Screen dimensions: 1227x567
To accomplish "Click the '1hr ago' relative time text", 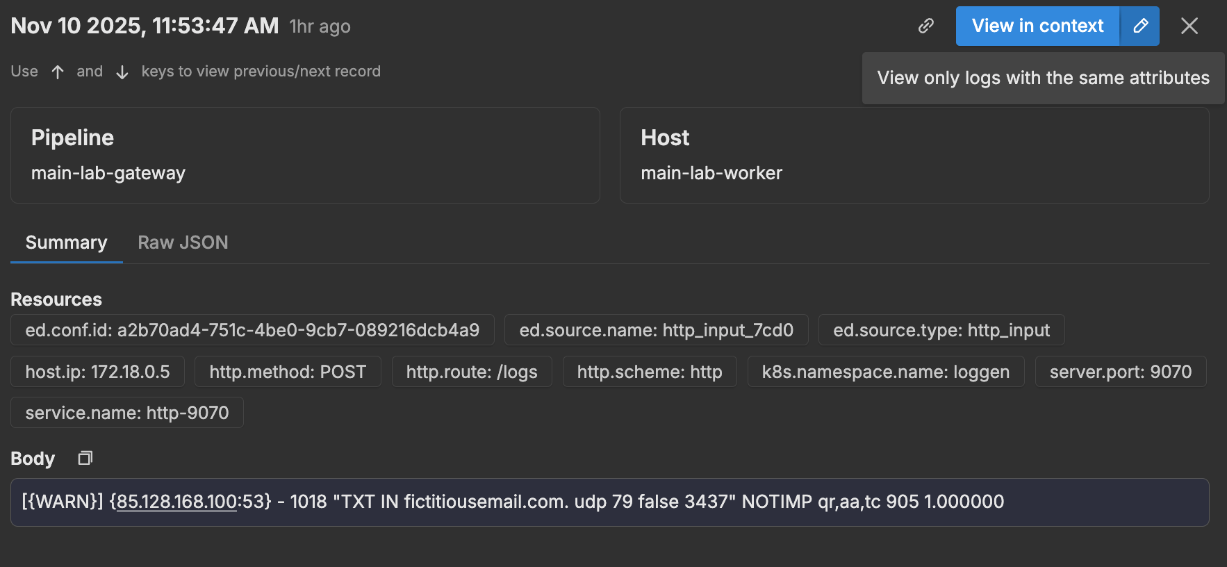I will (320, 27).
